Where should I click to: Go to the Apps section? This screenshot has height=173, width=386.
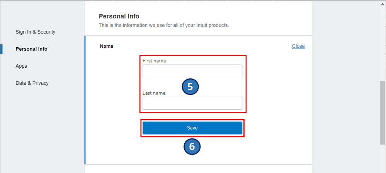pos(21,66)
